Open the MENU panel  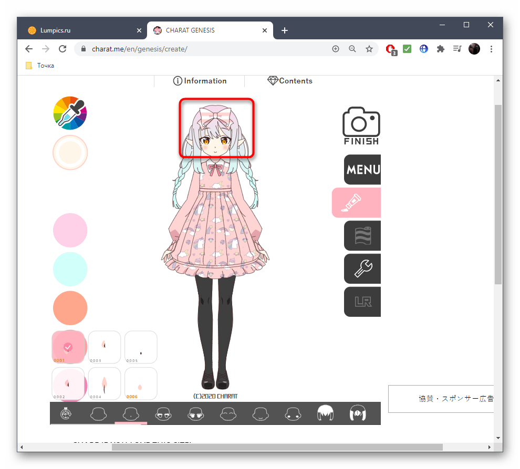coord(362,169)
